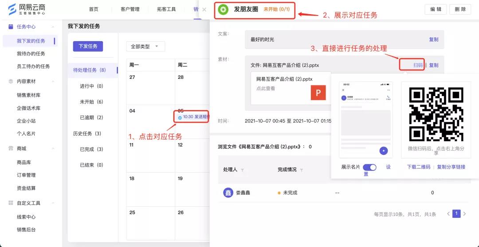Click the red PowerPoint file icon
Screen dimensions: 479x247
click(x=318, y=93)
